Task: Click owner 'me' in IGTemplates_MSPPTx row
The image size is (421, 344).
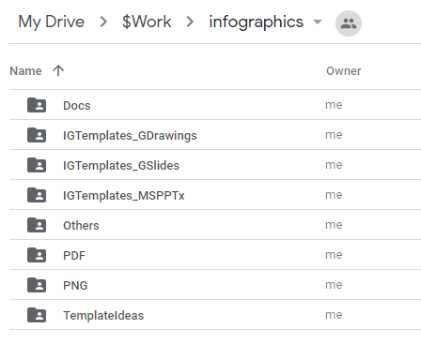Action: pyautogui.click(x=334, y=195)
